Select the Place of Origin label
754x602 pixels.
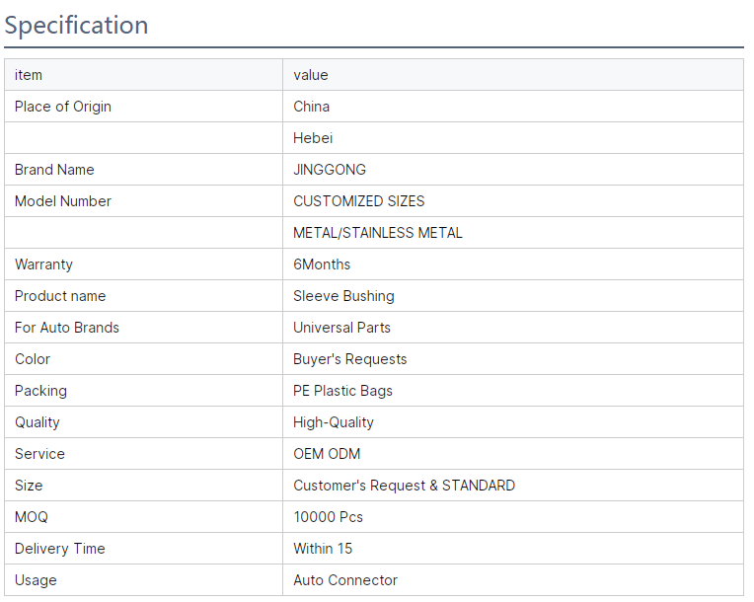[63, 107]
